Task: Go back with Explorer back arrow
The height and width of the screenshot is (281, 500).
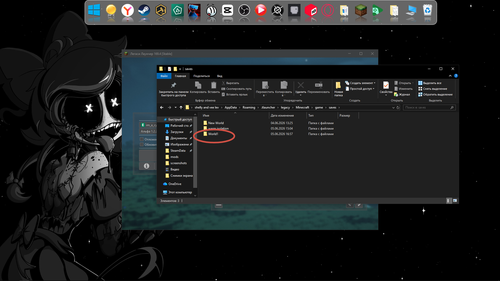Action: click(162, 107)
